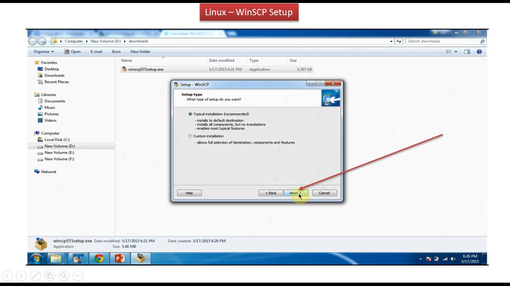This screenshot has width=510, height=286.
Task: Click Computer in the address breadcrumb
Action: [x=74, y=41]
